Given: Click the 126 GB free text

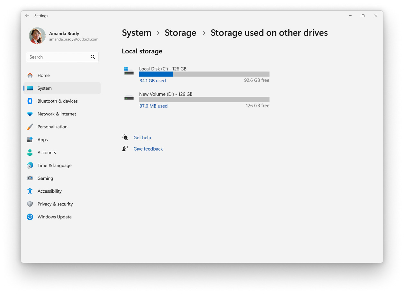Looking at the screenshot, I should pos(257,106).
